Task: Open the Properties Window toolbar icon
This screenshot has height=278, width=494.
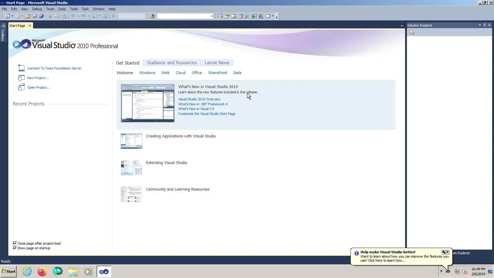Action: (x=227, y=16)
